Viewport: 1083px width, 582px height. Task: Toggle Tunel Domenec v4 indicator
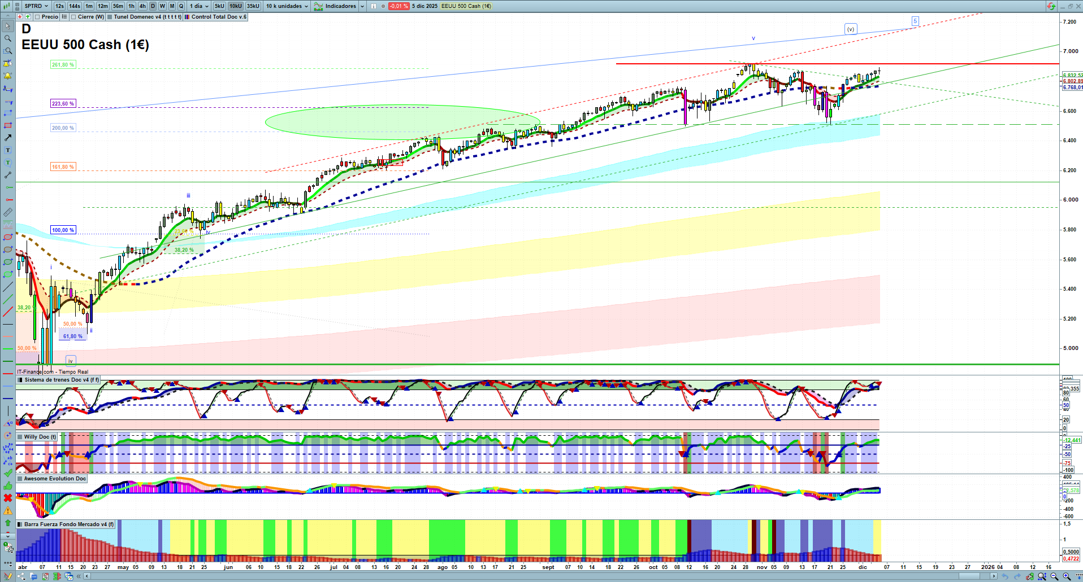pyautogui.click(x=144, y=17)
